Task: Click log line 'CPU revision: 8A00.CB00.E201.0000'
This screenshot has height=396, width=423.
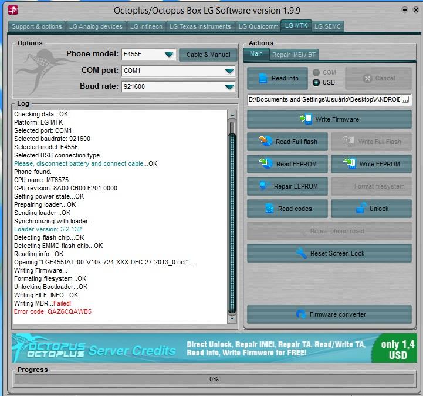Action: [66, 188]
